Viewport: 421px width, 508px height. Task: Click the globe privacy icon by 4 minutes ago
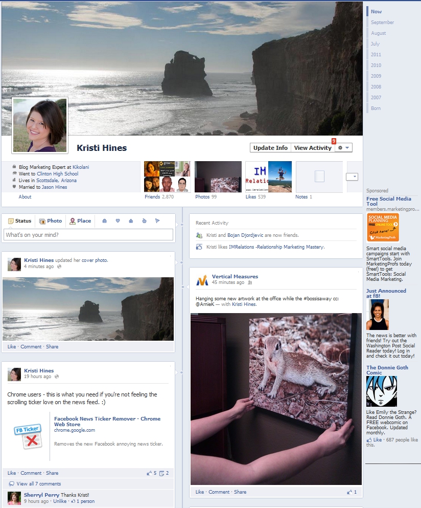59,267
